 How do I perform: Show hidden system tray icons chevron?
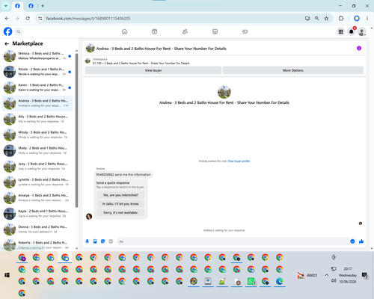[x=326, y=275]
